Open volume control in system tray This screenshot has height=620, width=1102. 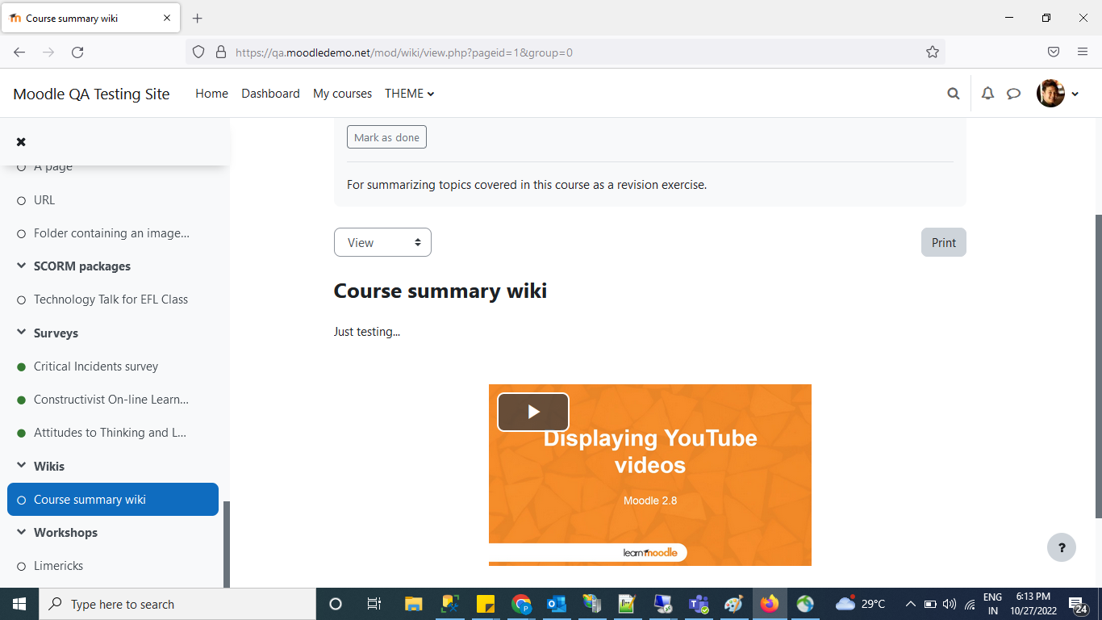tap(950, 604)
